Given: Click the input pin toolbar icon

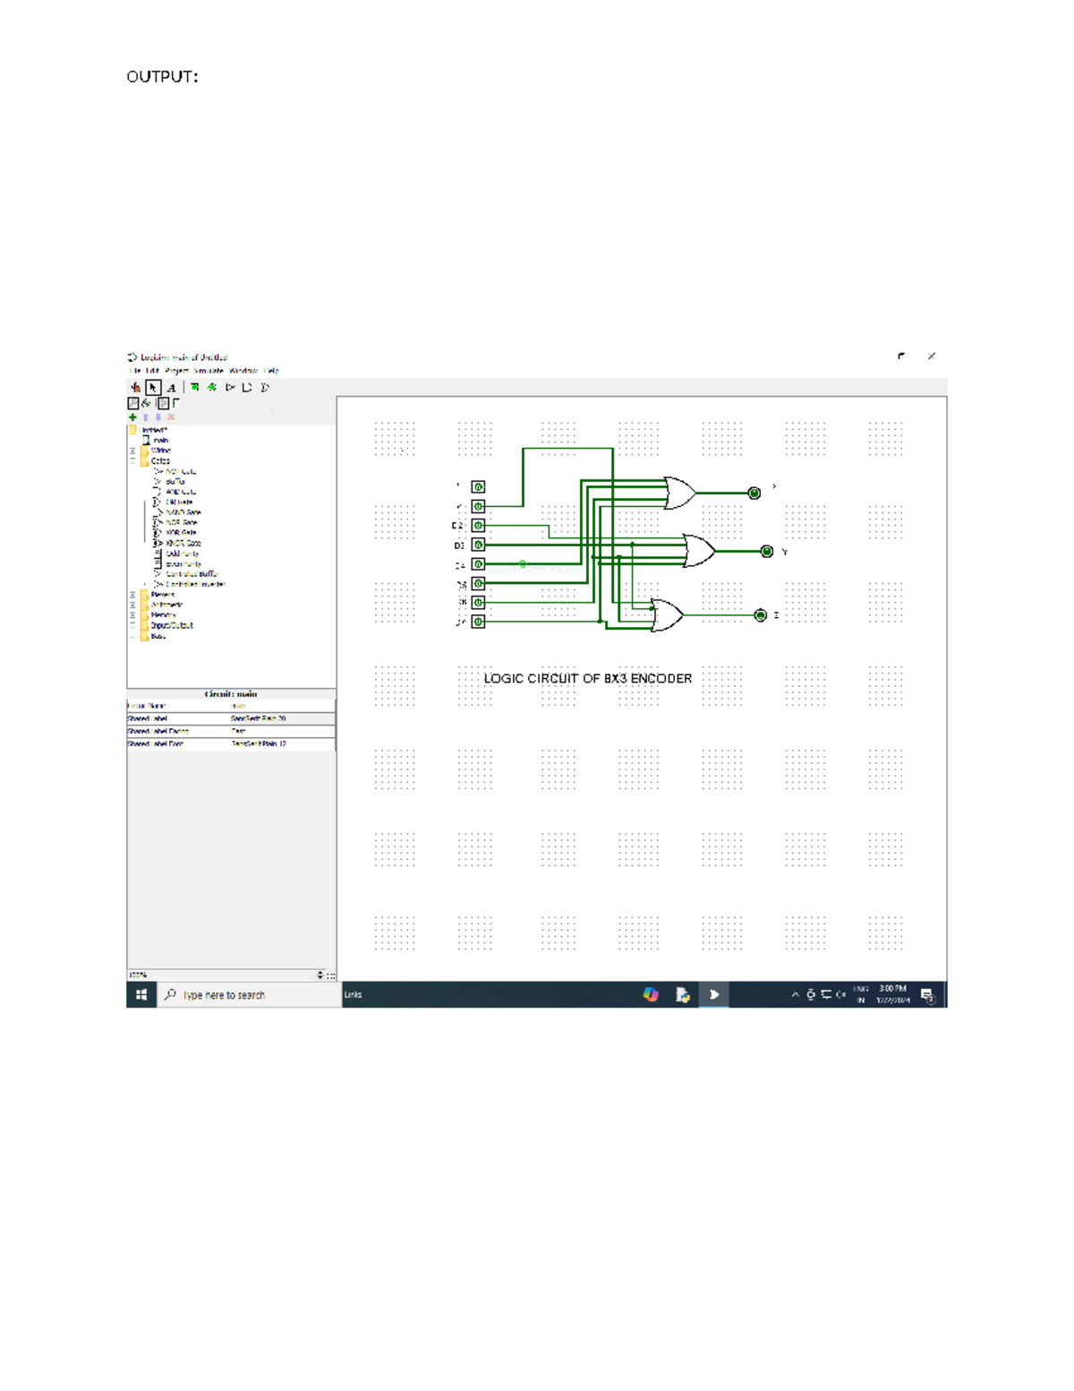Looking at the screenshot, I should click(x=194, y=387).
